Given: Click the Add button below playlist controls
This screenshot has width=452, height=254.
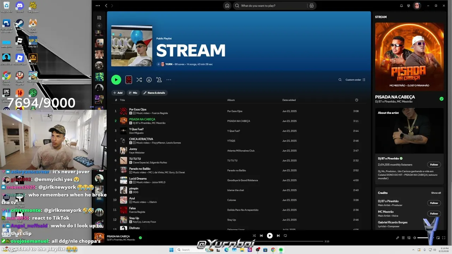Looking at the screenshot, I should coord(118,93).
